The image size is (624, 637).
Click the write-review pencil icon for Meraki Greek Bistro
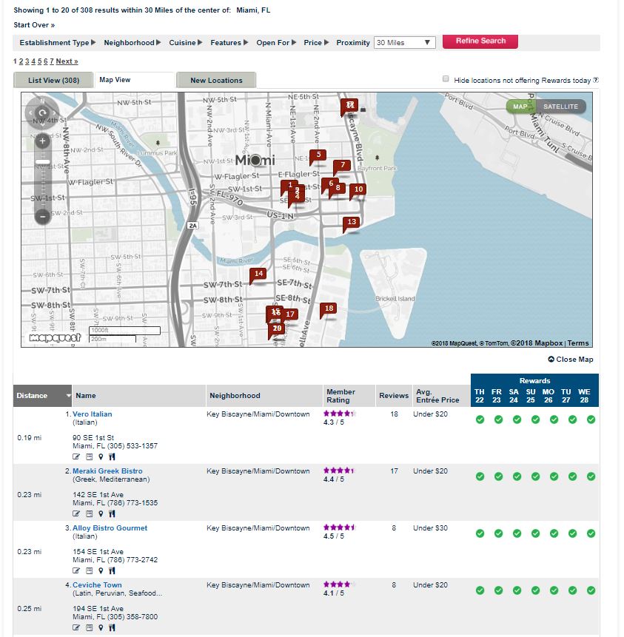[x=76, y=513]
